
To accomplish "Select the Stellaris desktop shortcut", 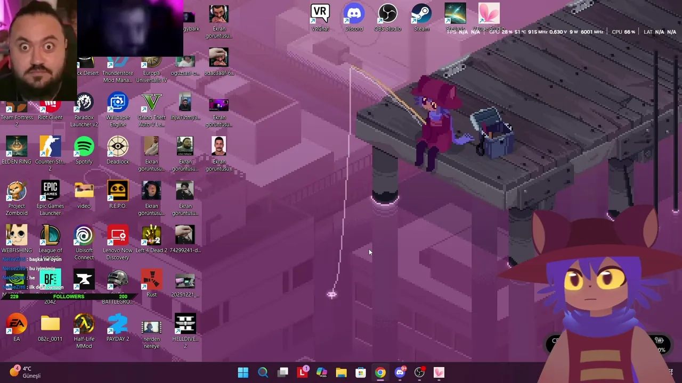I will pos(455,18).
